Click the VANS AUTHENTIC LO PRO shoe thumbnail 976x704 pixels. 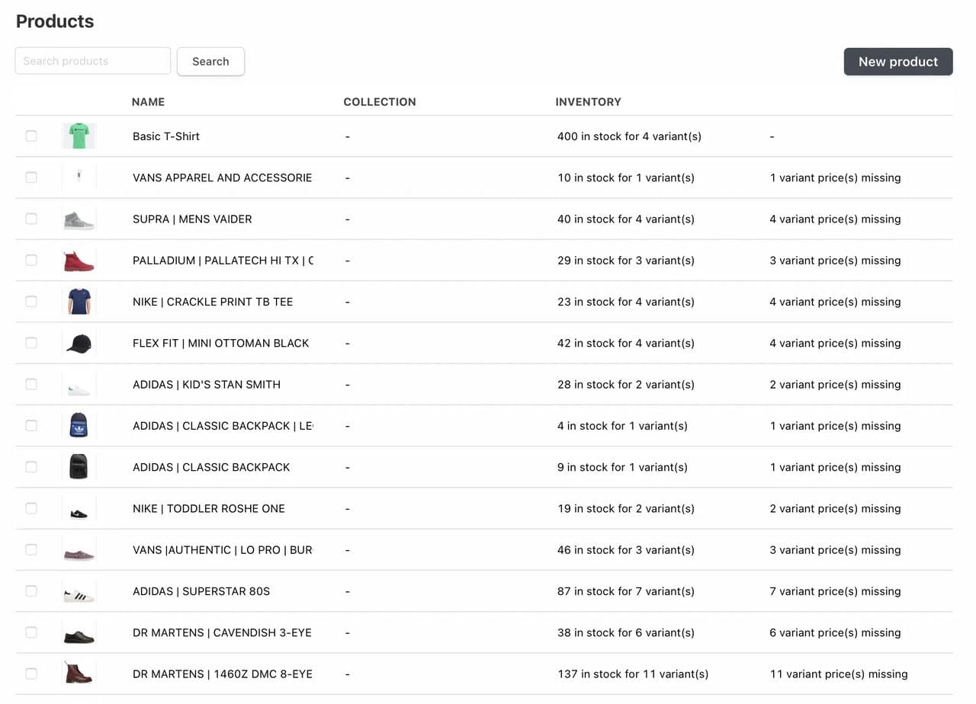[79, 549]
